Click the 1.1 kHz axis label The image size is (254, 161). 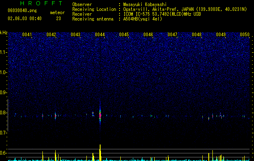(x=4, y=52)
